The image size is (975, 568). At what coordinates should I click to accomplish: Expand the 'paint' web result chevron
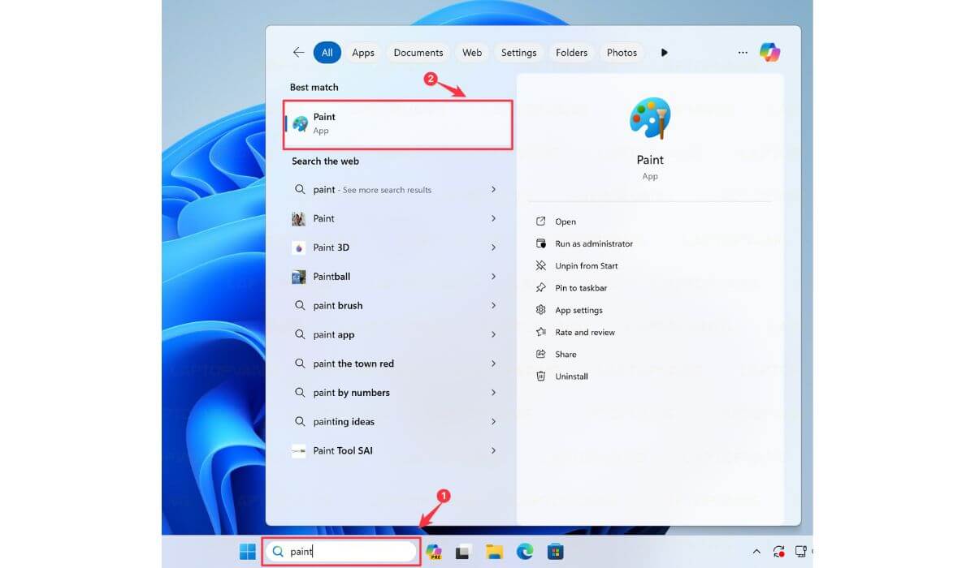point(493,190)
